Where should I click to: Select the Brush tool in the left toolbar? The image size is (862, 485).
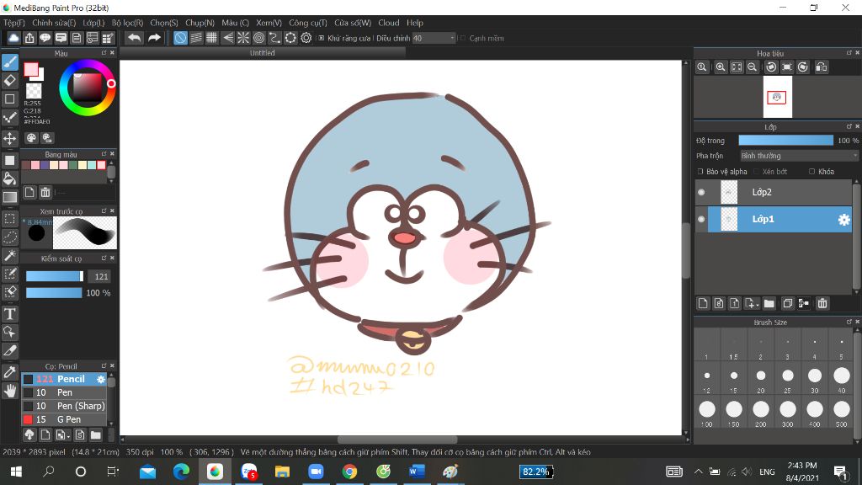point(10,62)
